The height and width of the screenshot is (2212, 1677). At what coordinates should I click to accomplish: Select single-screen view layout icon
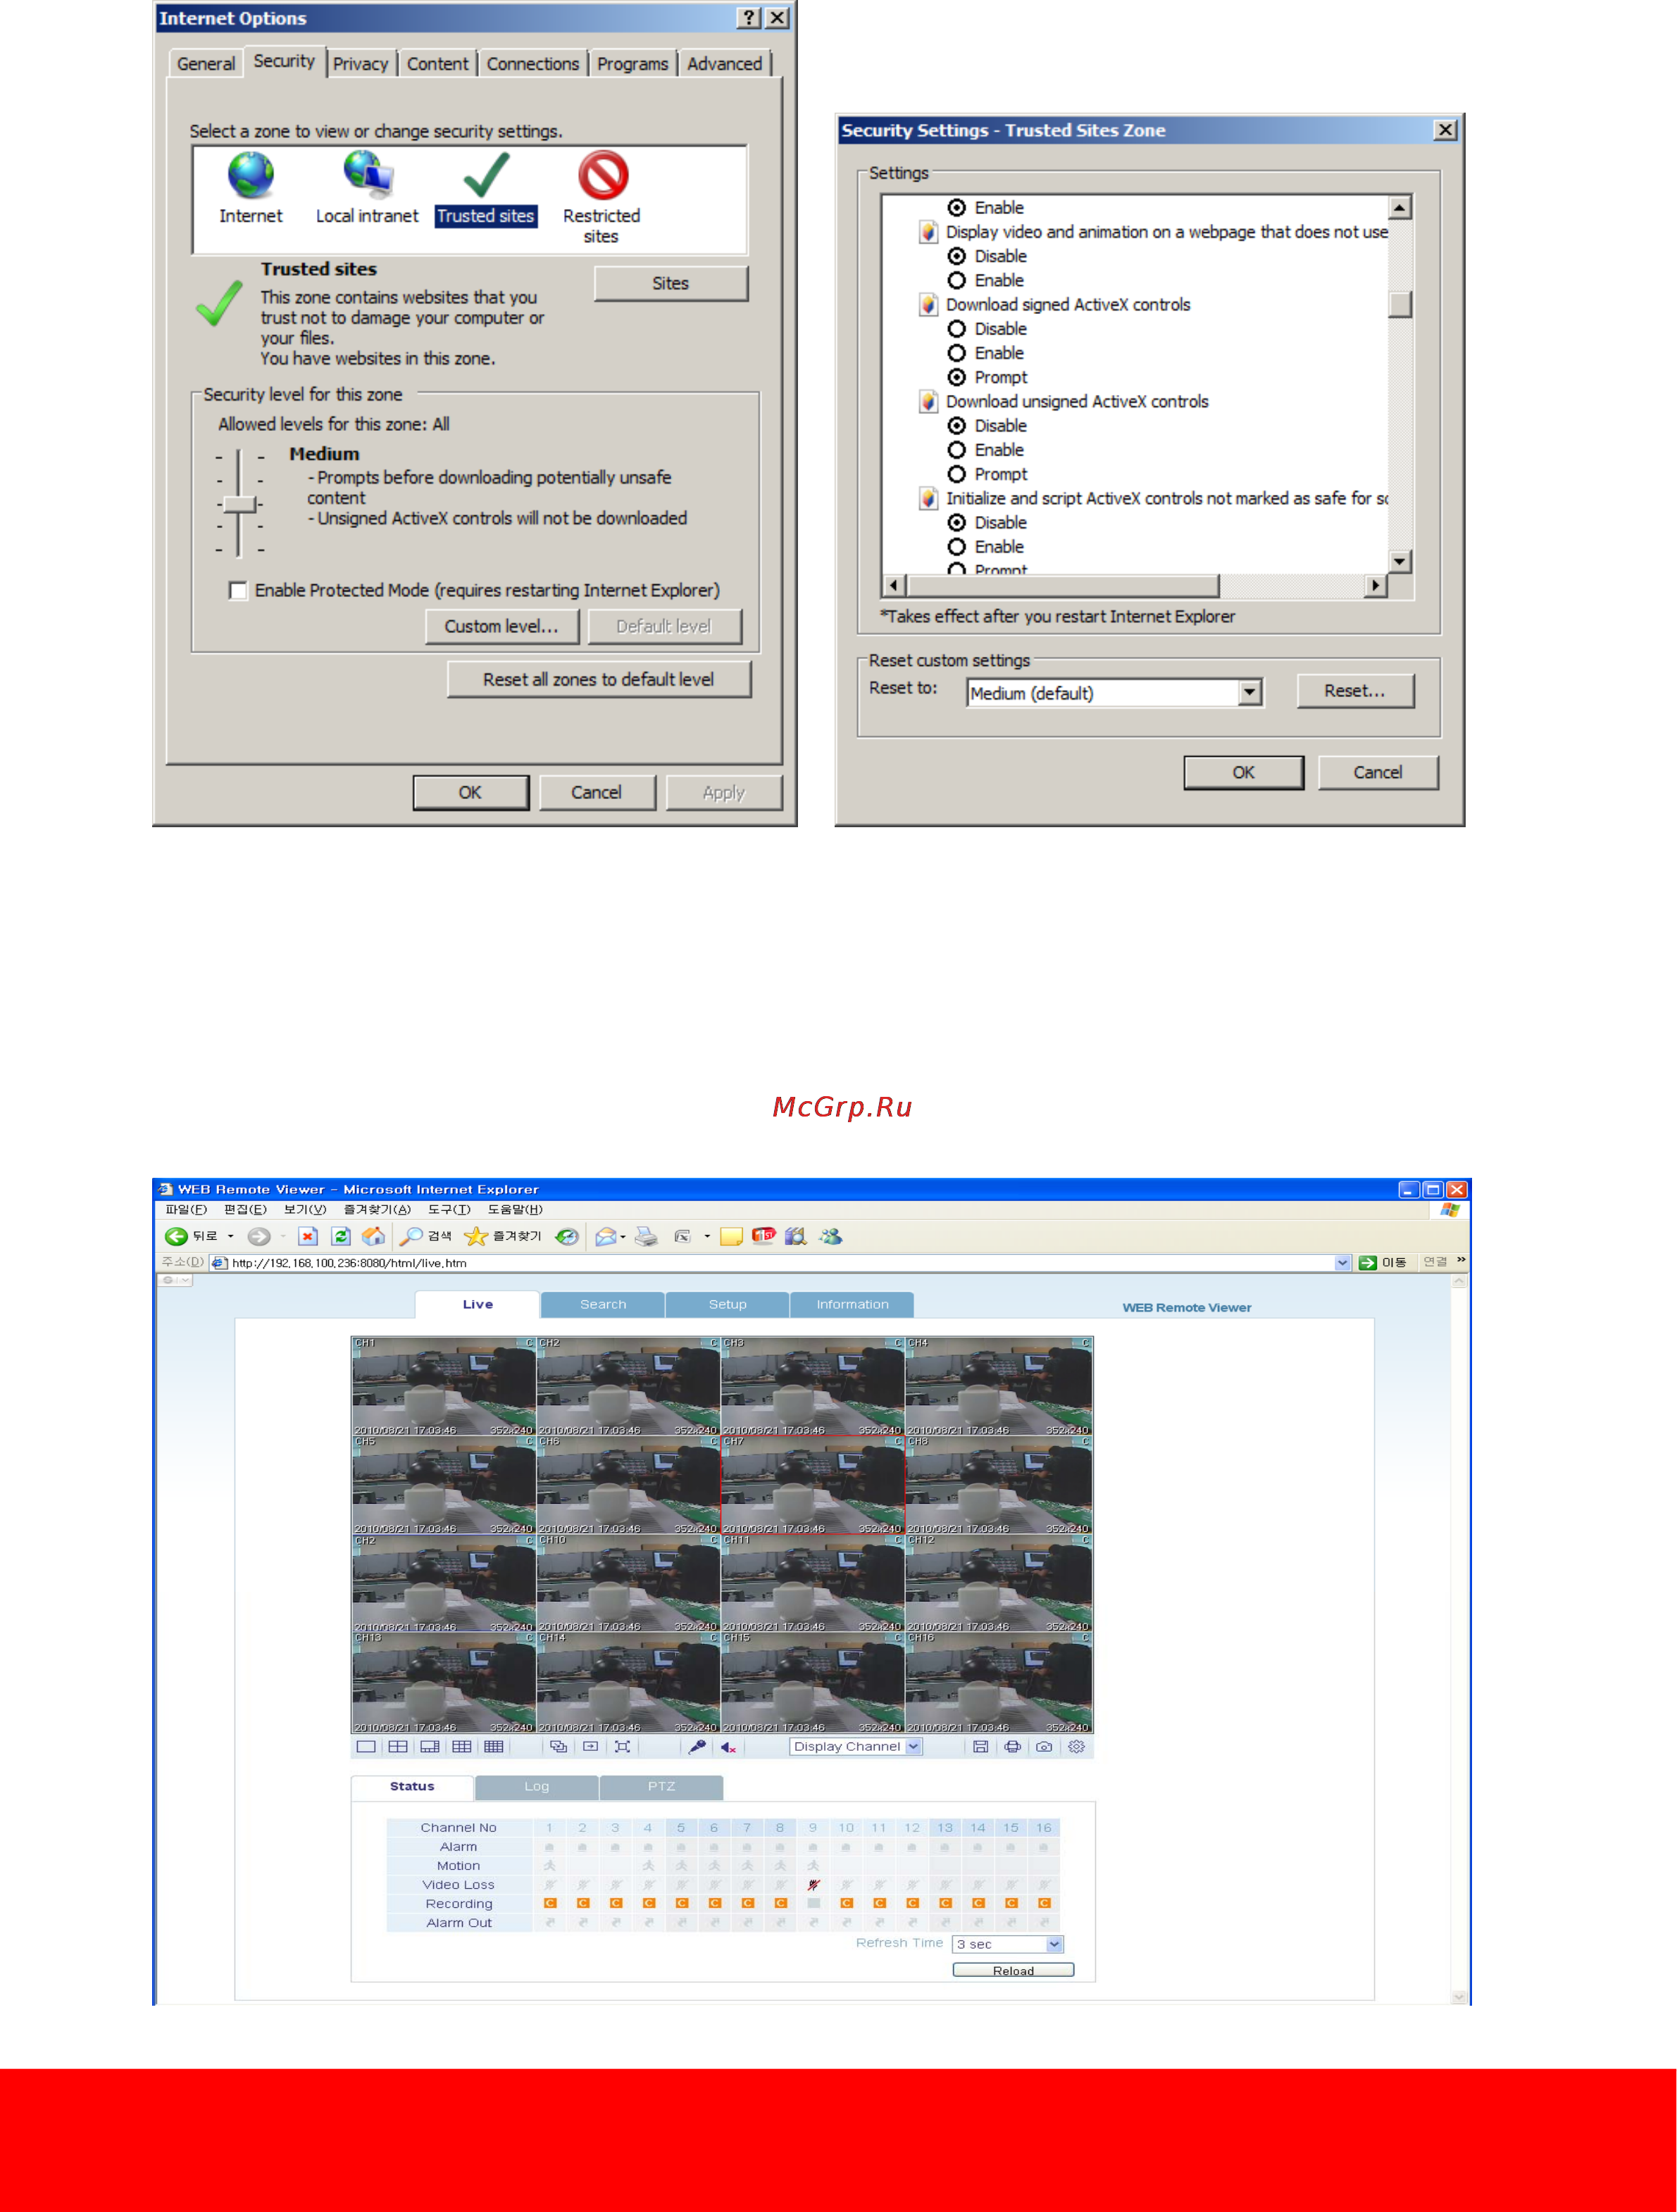[x=366, y=1747]
